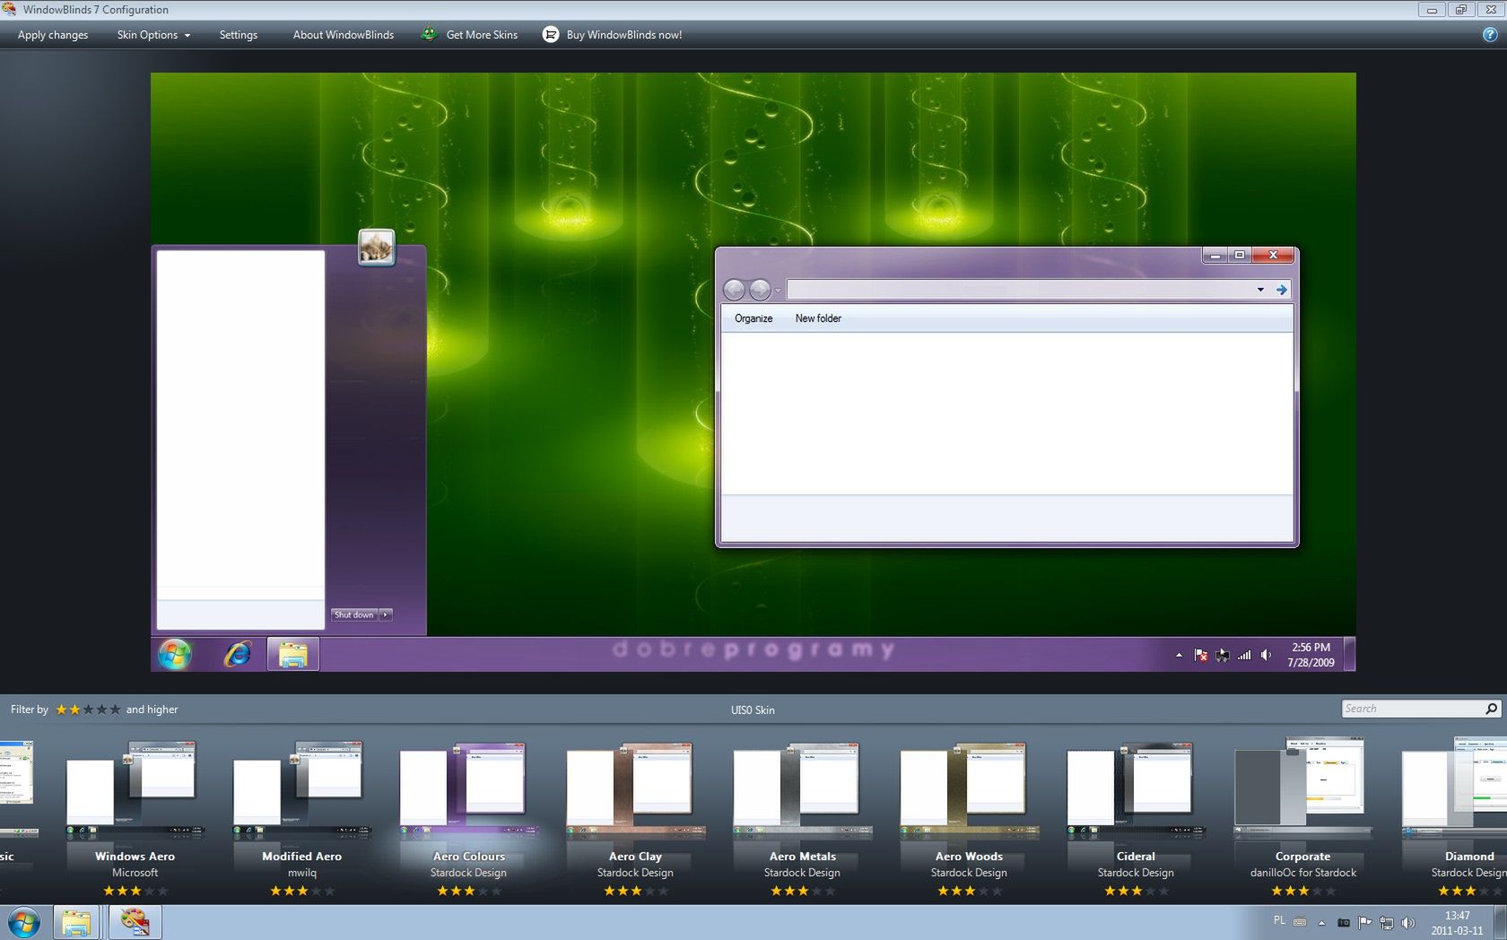Click the 2:56 PM clock in preview
The image size is (1507, 940).
pos(1311,648)
